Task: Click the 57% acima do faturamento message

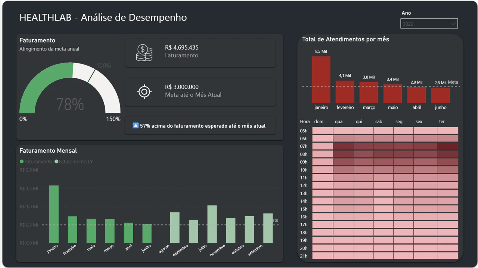Action: pos(203,126)
